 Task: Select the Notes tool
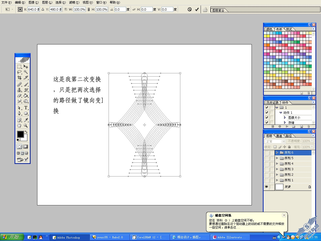coord(19,120)
